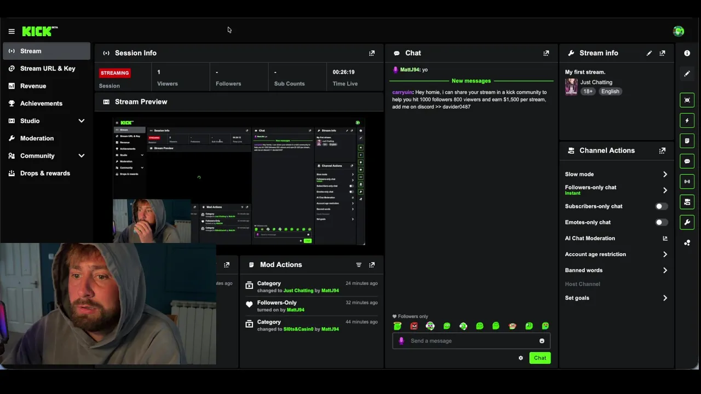The image size is (701, 394).
Task: Toggle the wrench widget icon in sidebar
Action: click(687, 222)
